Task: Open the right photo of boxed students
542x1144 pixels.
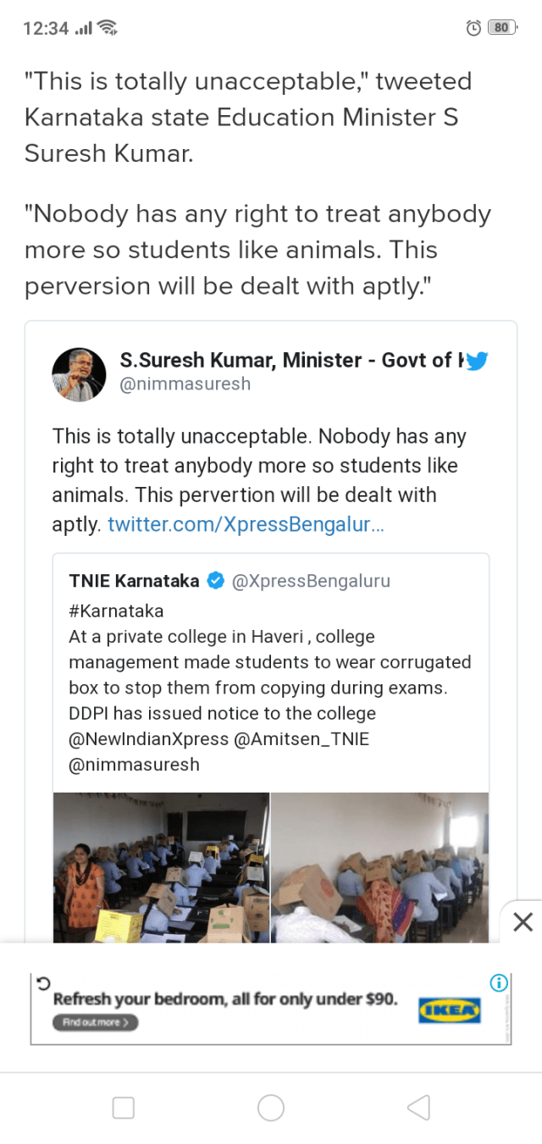Action: [x=379, y=867]
